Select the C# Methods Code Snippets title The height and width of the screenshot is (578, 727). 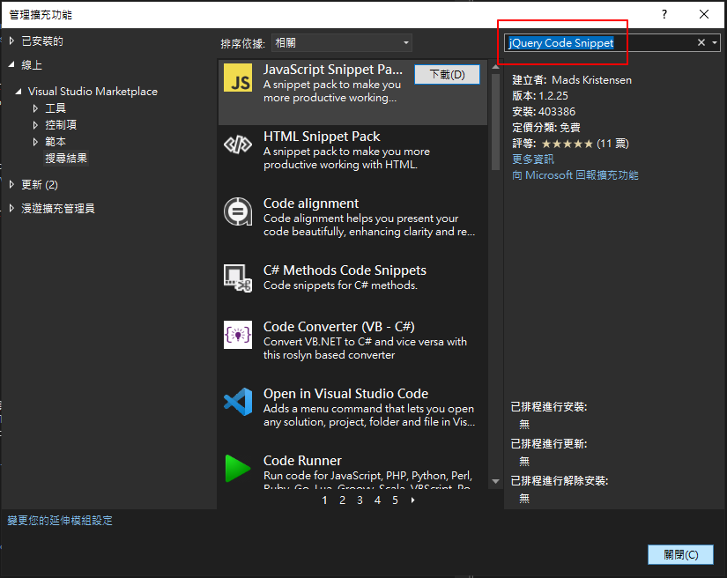click(x=345, y=270)
